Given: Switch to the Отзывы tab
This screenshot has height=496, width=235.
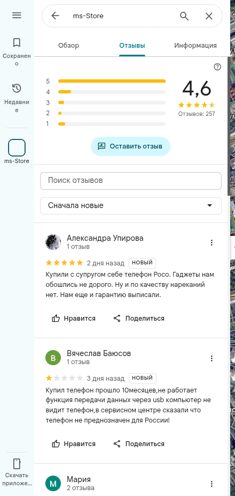Looking at the screenshot, I should coord(132,46).
